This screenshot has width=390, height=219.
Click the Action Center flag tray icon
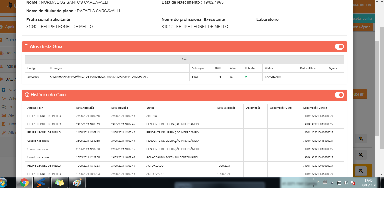(353, 183)
